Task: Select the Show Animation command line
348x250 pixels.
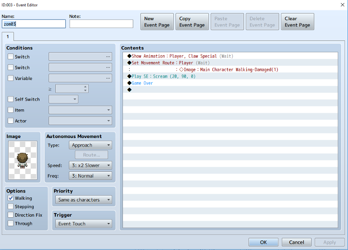Action: (230, 56)
